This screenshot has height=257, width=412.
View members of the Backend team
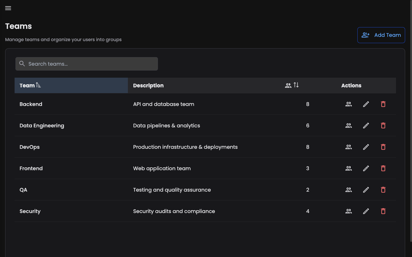coord(348,104)
